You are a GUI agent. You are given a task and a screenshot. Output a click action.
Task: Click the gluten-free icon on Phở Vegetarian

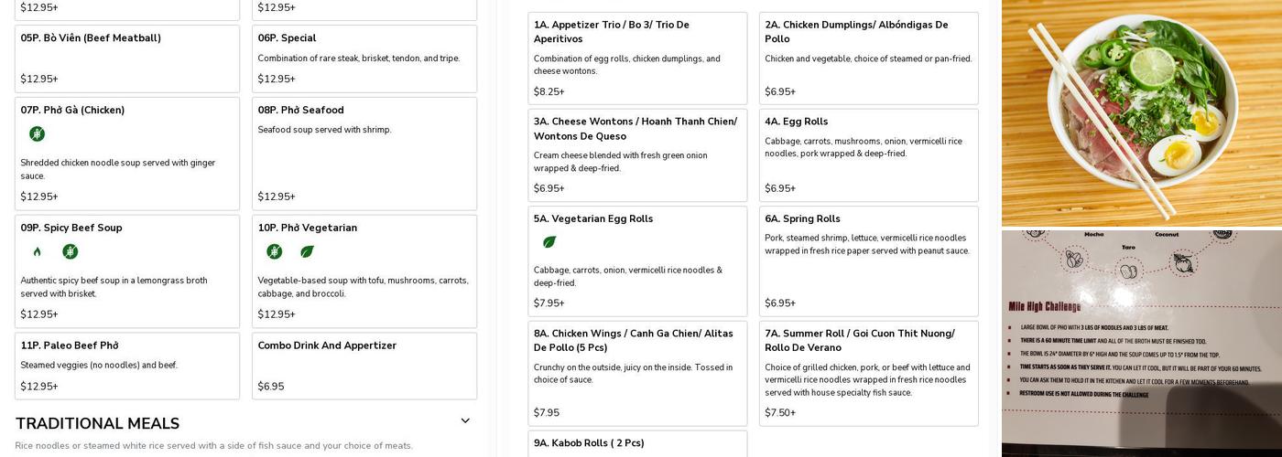click(274, 252)
